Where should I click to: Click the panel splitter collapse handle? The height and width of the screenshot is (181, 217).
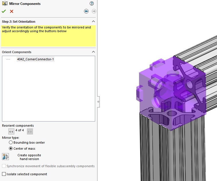click(x=98, y=102)
